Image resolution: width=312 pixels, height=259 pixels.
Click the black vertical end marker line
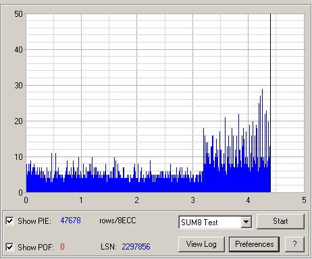[270, 103]
